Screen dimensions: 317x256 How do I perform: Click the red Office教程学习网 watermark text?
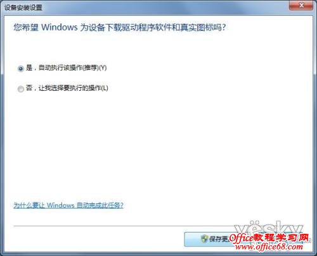[x=269, y=238]
